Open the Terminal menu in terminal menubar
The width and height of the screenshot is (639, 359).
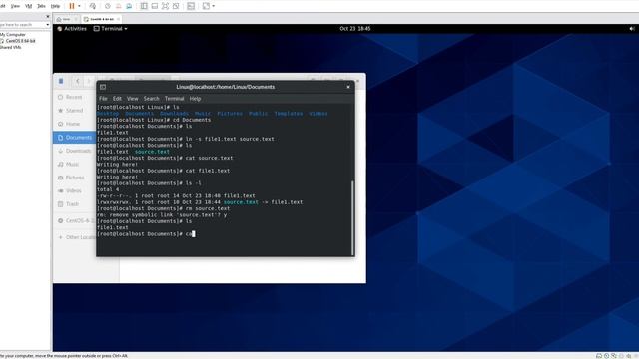tap(174, 99)
